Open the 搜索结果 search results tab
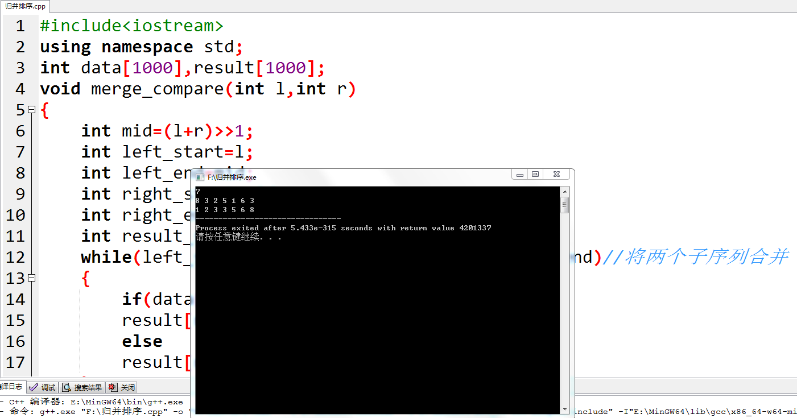Screen dimensions: 797x418 tap(82, 387)
